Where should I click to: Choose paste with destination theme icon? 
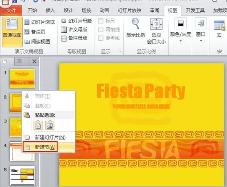38,125
